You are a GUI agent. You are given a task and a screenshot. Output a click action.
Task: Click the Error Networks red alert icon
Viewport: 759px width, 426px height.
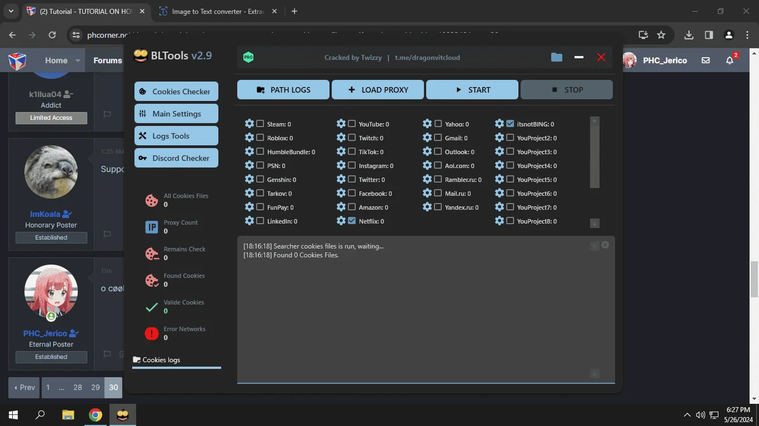tap(152, 333)
